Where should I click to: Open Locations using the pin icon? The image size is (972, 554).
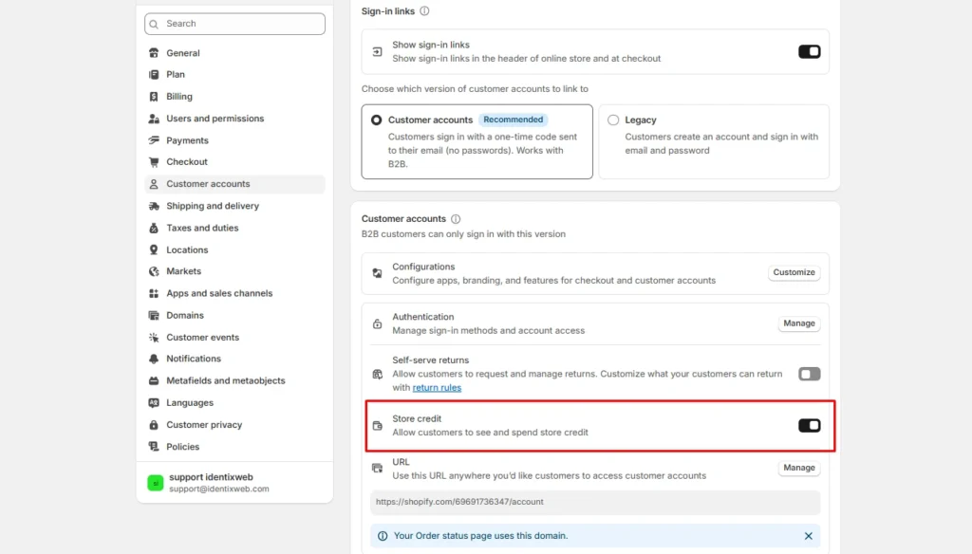pos(154,249)
